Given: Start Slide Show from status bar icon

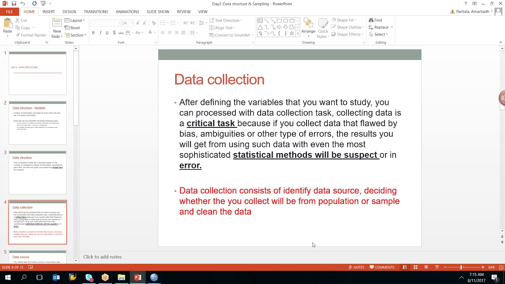Looking at the screenshot, I should pos(437,267).
